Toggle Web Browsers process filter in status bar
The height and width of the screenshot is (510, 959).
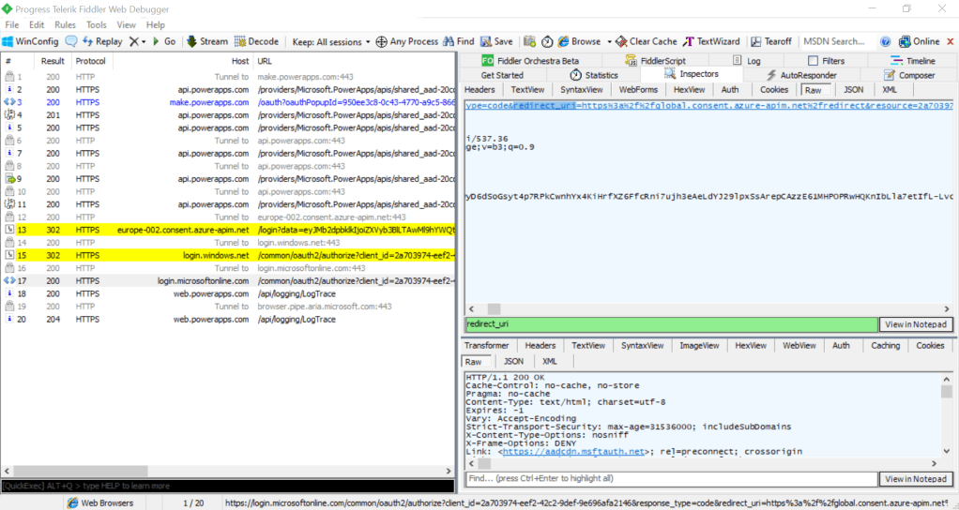(99, 503)
